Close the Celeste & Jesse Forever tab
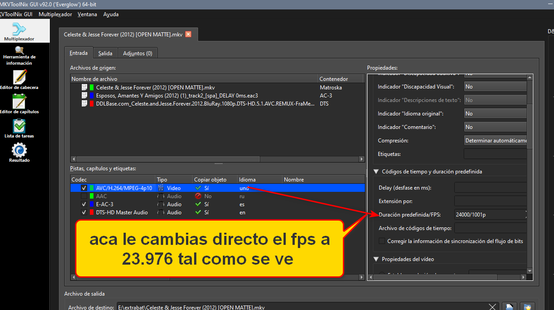The image size is (554, 310). [188, 35]
